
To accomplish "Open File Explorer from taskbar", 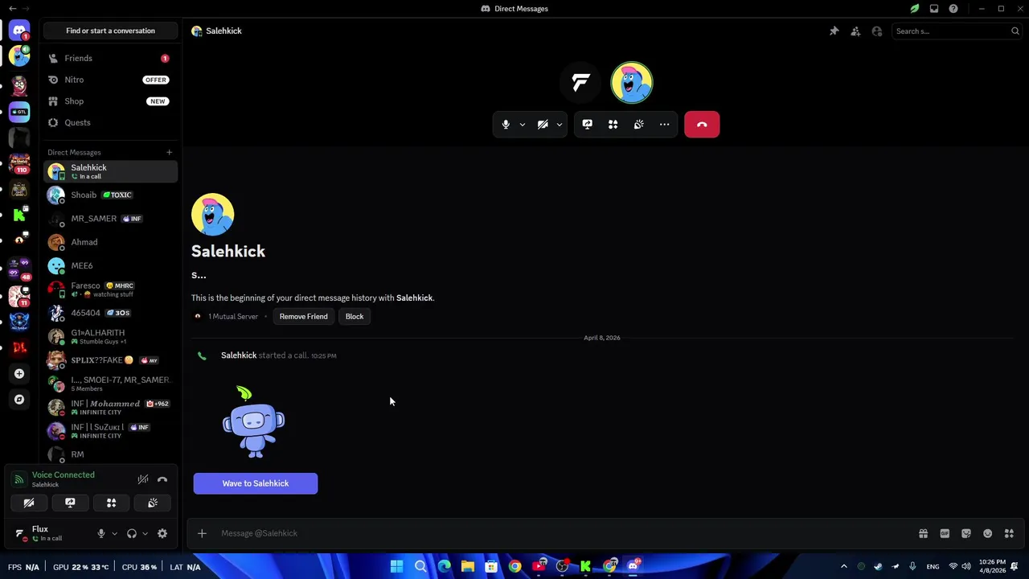I will tap(467, 567).
